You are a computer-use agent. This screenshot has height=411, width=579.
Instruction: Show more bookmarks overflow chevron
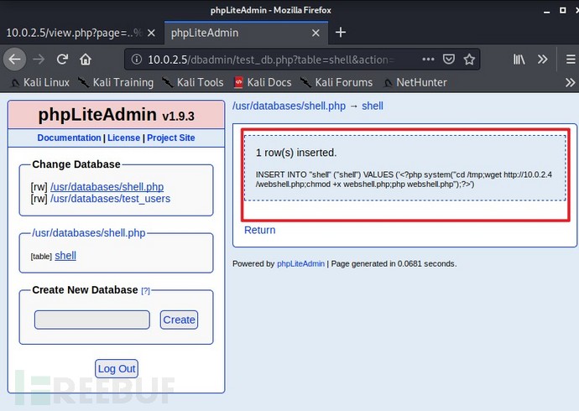pyautogui.click(x=570, y=82)
